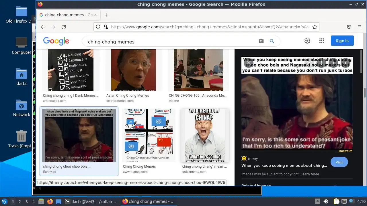The height and width of the screenshot is (206, 367).
Task: Open the me.me image thumbnail
Action: [x=198, y=70]
